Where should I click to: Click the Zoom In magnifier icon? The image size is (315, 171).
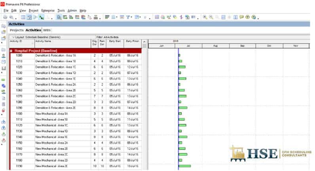click(x=205, y=17)
